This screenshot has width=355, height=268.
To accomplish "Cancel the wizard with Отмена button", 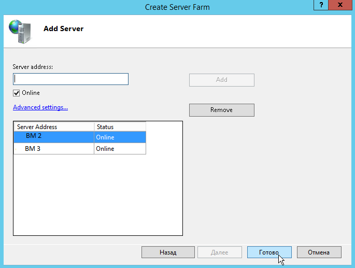I will pyautogui.click(x=319, y=252).
